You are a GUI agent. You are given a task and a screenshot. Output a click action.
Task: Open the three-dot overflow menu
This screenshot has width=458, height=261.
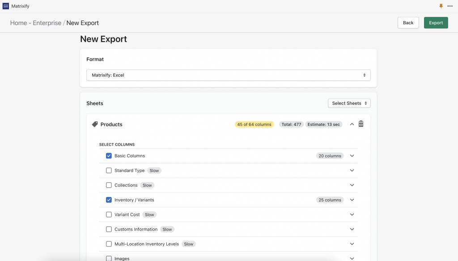451,6
